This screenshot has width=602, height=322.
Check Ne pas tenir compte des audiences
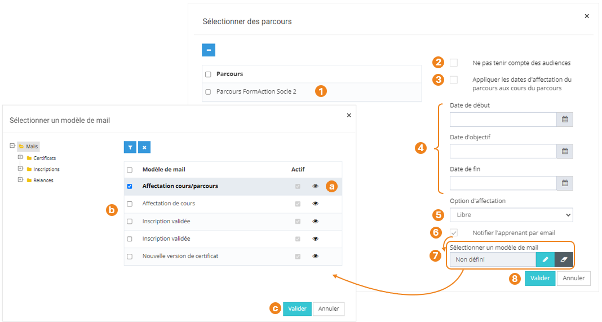454,63
